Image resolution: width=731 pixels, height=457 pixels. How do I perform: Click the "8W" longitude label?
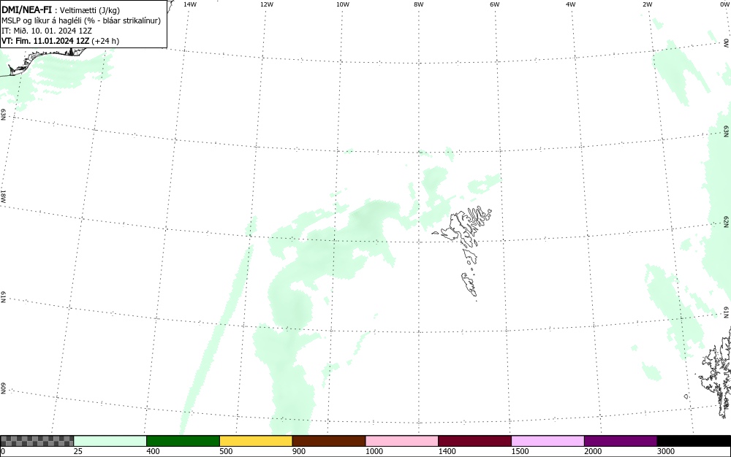click(x=419, y=4)
